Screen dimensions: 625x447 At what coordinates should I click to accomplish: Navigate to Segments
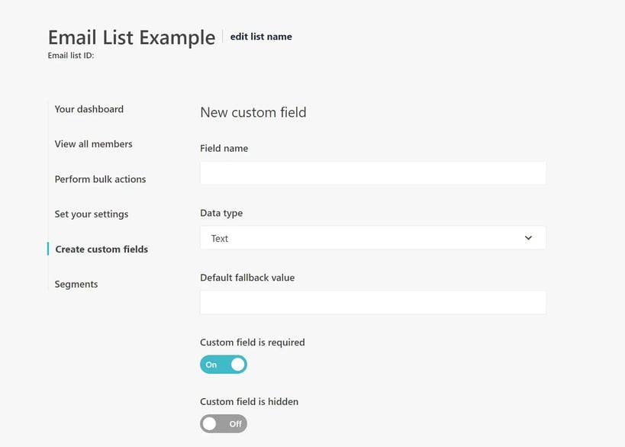tap(76, 285)
